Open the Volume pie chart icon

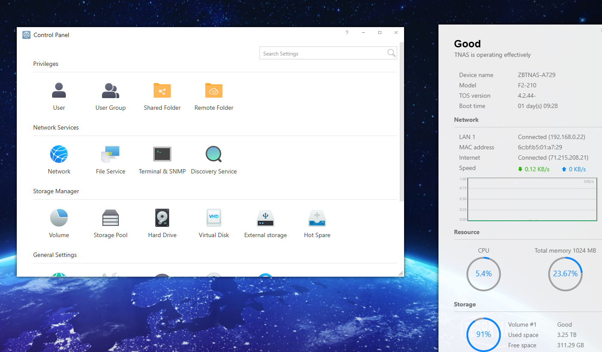point(59,218)
